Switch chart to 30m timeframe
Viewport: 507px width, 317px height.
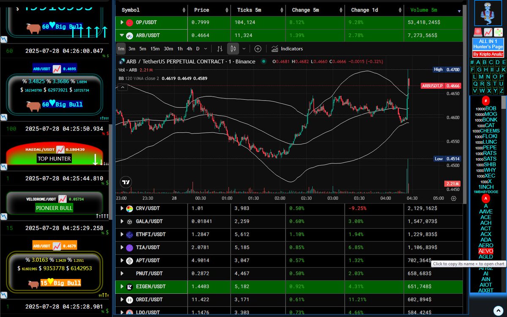168,49
